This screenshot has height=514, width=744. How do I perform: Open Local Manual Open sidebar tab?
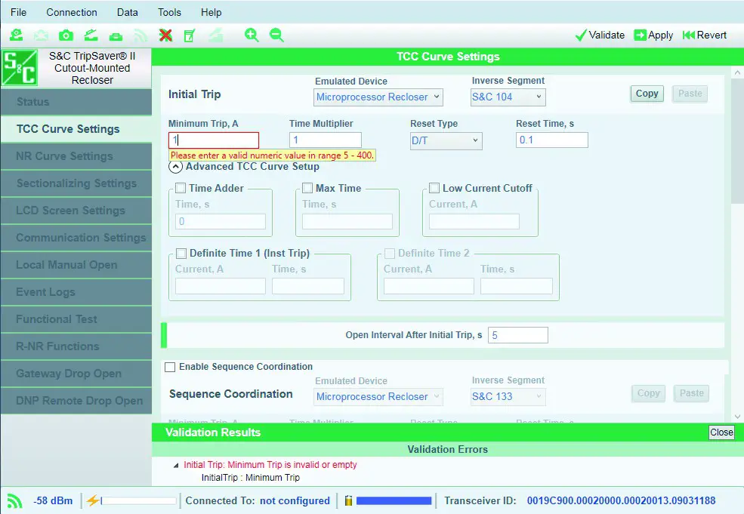click(x=76, y=265)
